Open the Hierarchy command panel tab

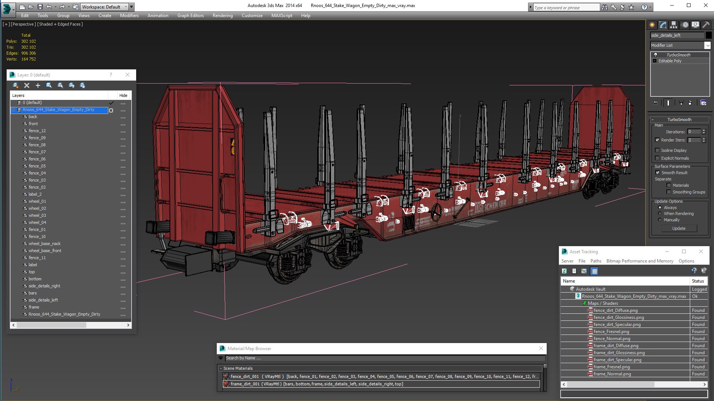[673, 25]
